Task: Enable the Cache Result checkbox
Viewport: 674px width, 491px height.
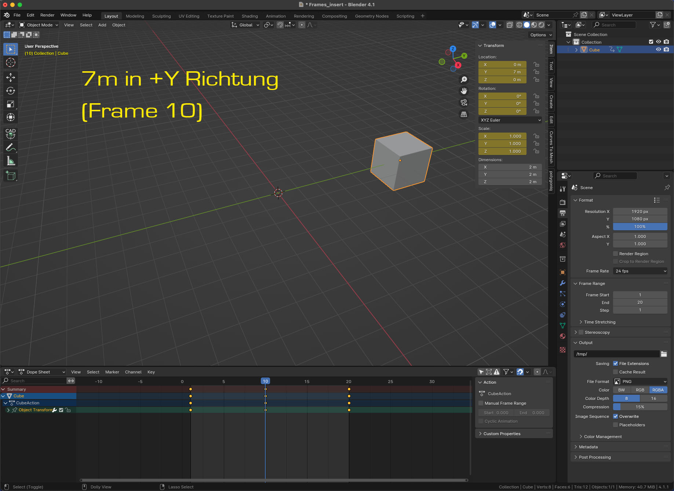Action: 616,372
